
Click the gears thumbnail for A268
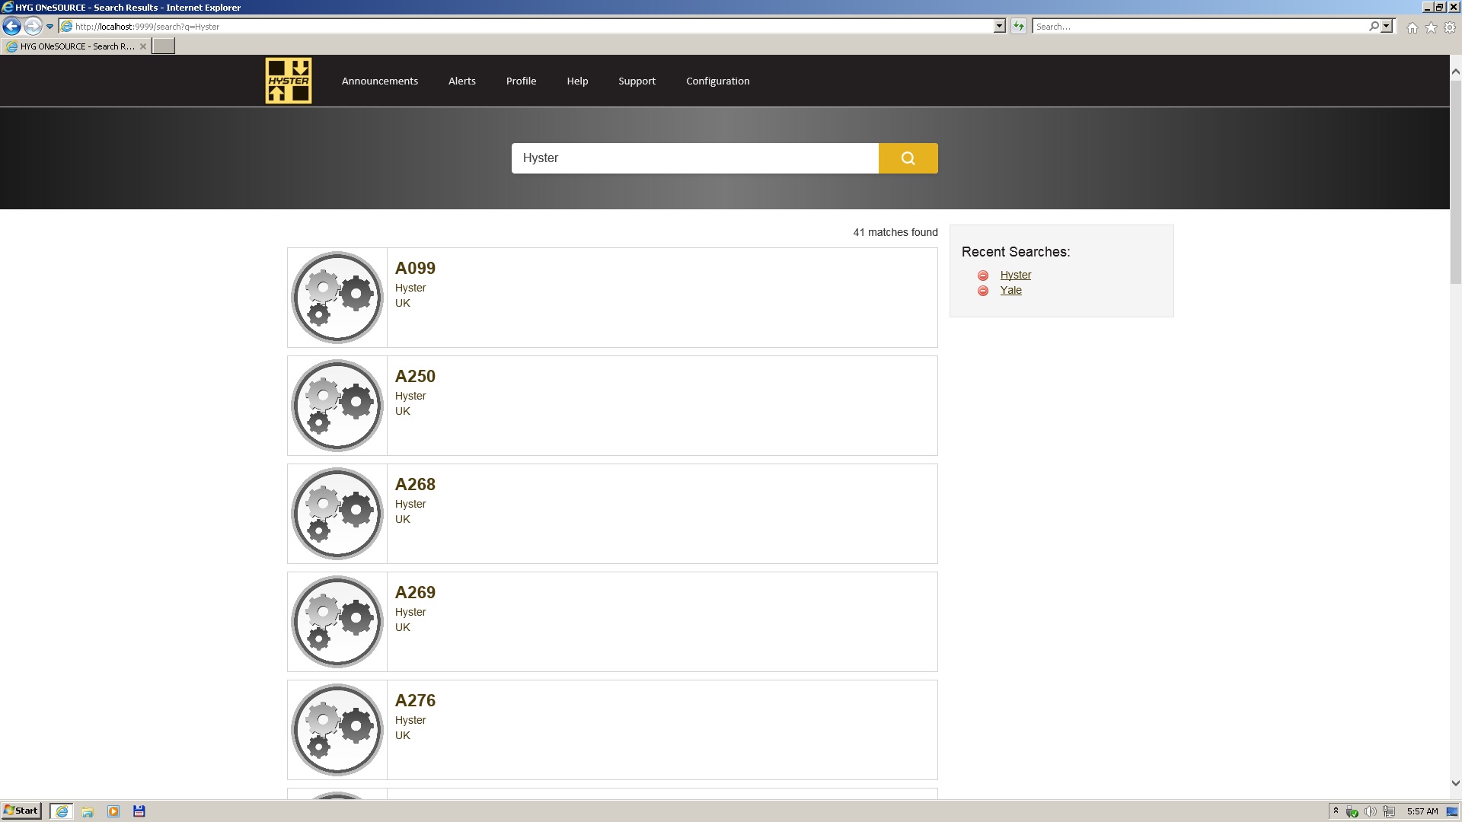[337, 514]
